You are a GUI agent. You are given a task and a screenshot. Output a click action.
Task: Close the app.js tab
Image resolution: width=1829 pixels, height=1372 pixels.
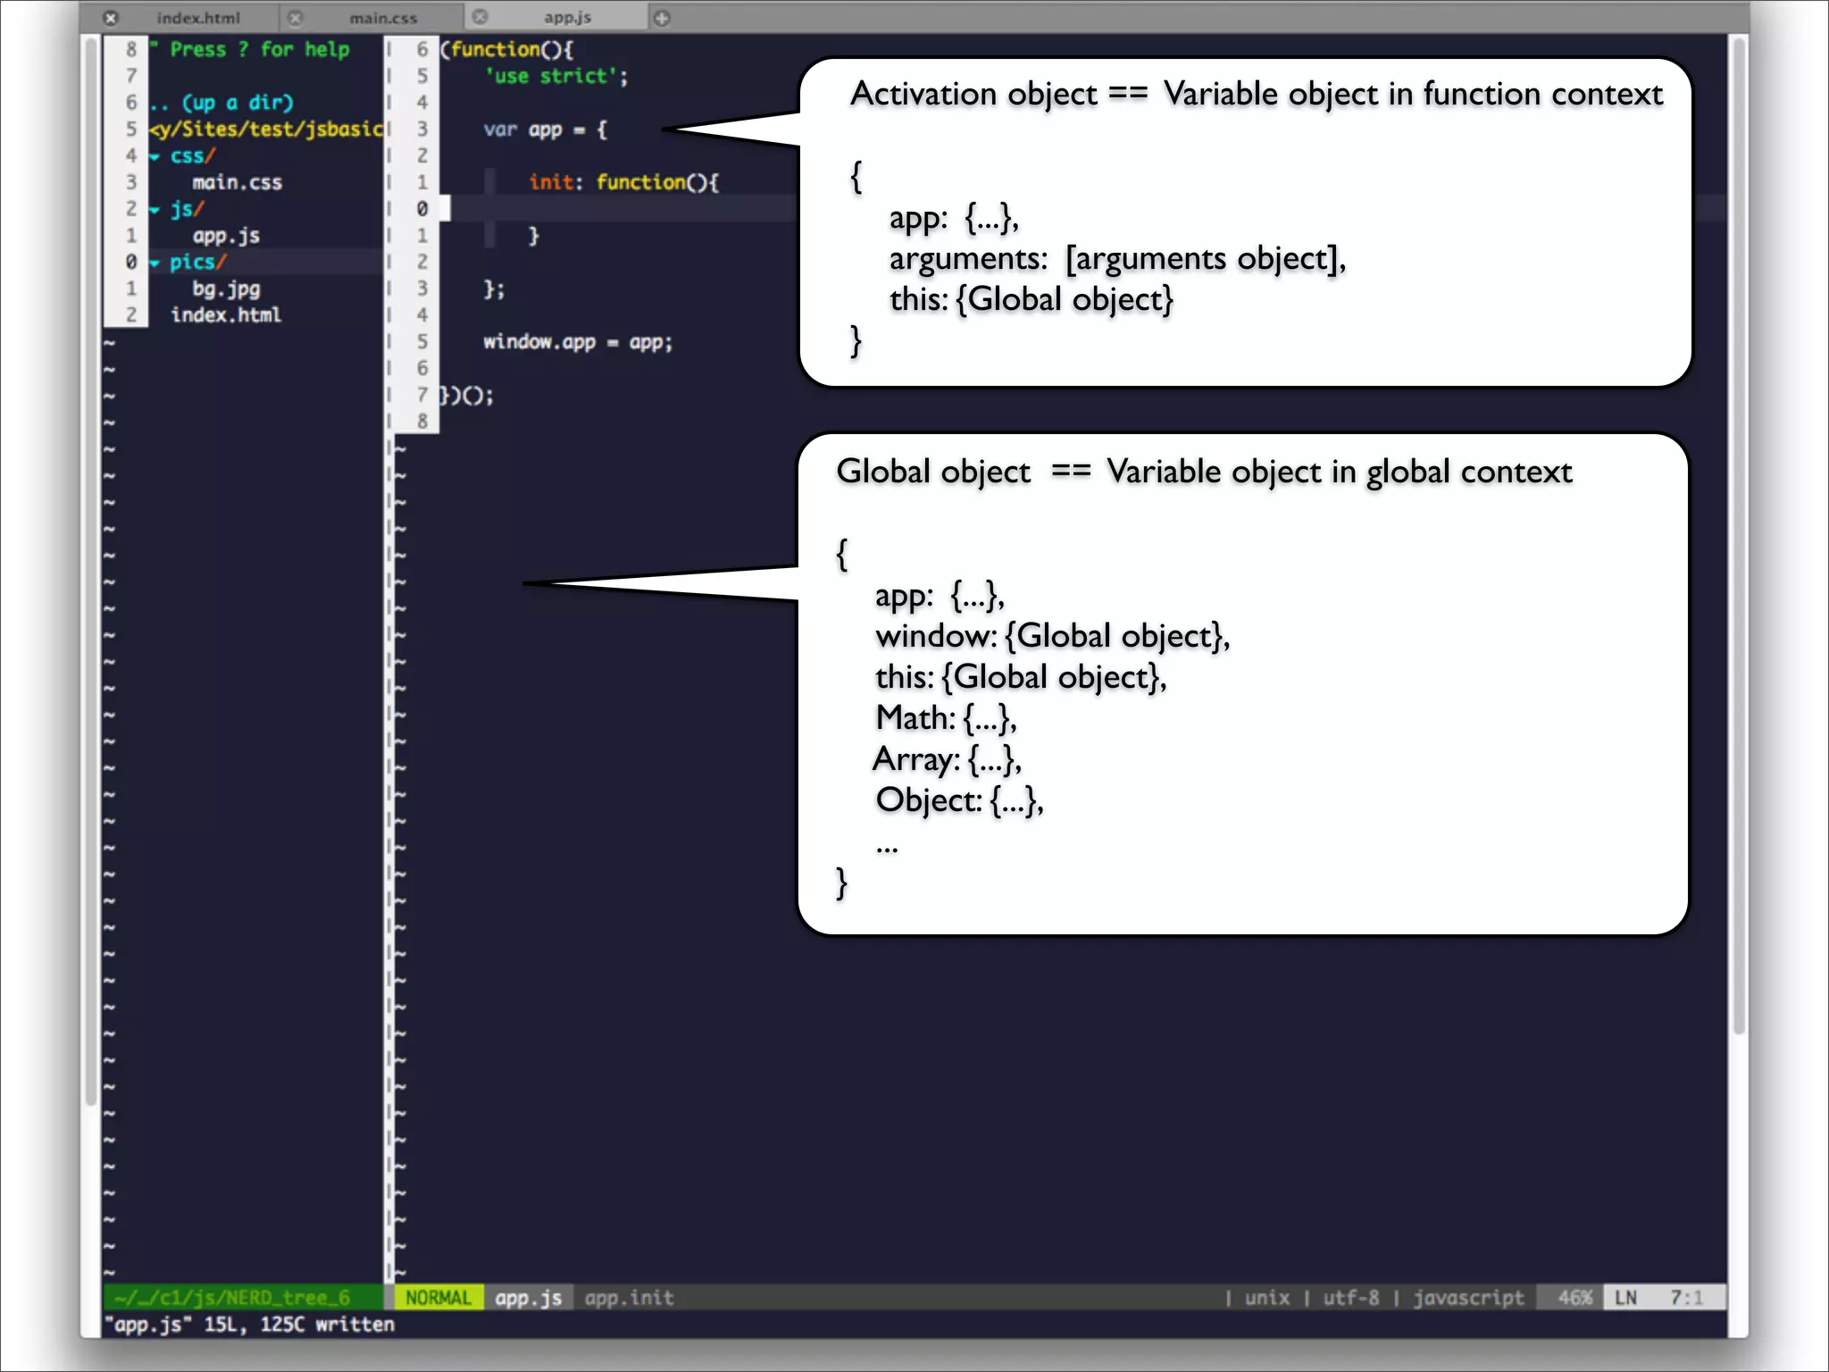coord(480,17)
